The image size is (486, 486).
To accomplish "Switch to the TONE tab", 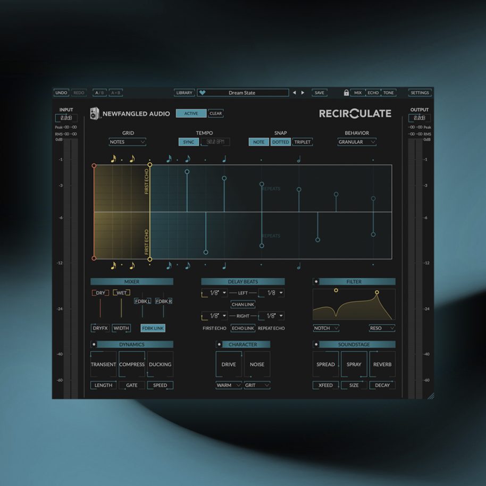I will coord(389,92).
